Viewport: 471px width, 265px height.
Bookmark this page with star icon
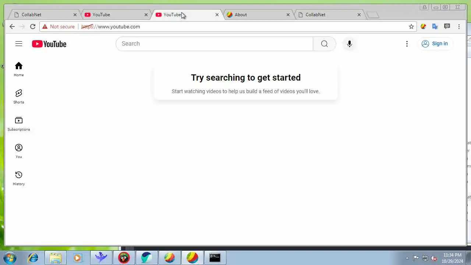click(x=411, y=26)
